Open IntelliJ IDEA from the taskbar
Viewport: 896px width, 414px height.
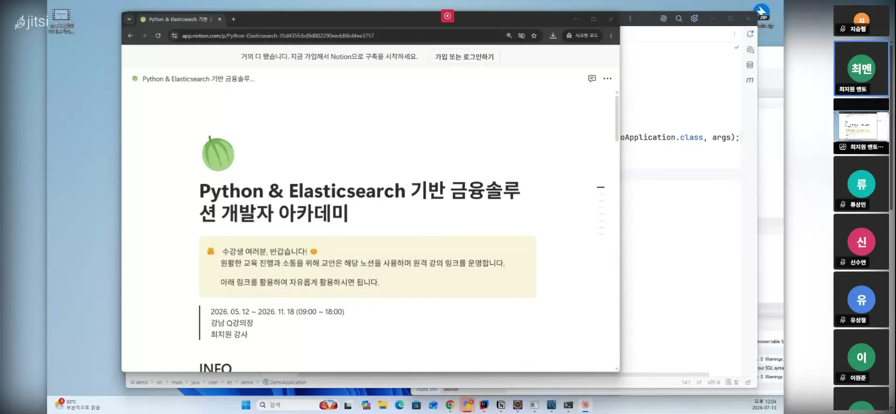pyautogui.click(x=484, y=405)
